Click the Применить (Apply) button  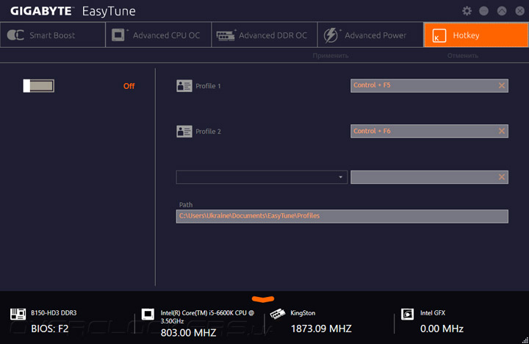point(331,56)
